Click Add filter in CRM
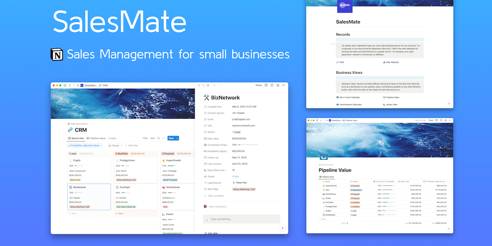Image resolution: width=492 pixels, height=246 pixels. [132, 146]
